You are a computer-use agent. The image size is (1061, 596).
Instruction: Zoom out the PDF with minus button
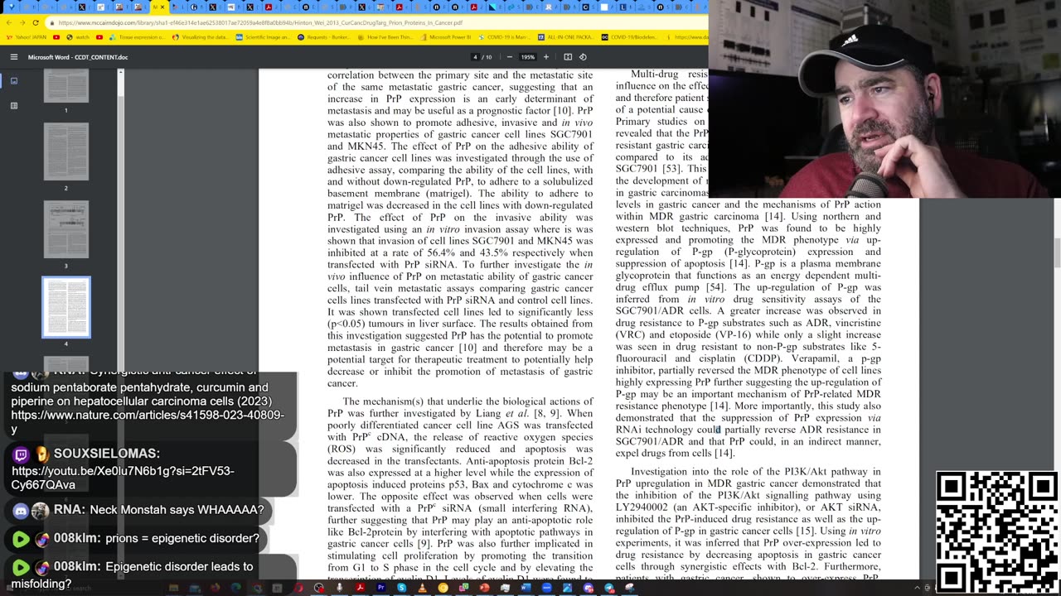coord(509,57)
